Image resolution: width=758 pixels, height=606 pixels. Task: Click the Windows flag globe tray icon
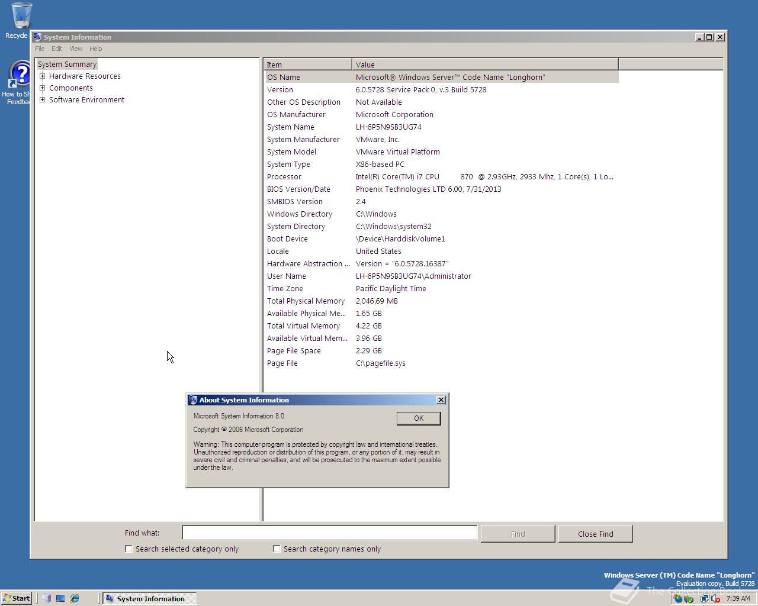pos(677,598)
